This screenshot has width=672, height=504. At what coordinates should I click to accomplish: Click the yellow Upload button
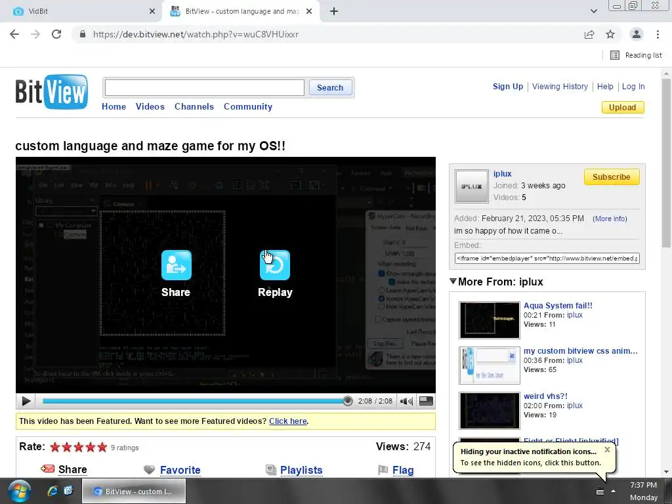623,107
